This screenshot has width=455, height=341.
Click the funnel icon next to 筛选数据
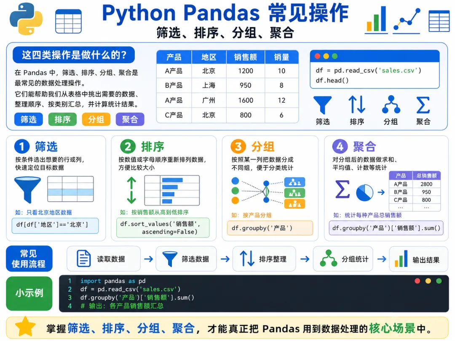(170, 258)
